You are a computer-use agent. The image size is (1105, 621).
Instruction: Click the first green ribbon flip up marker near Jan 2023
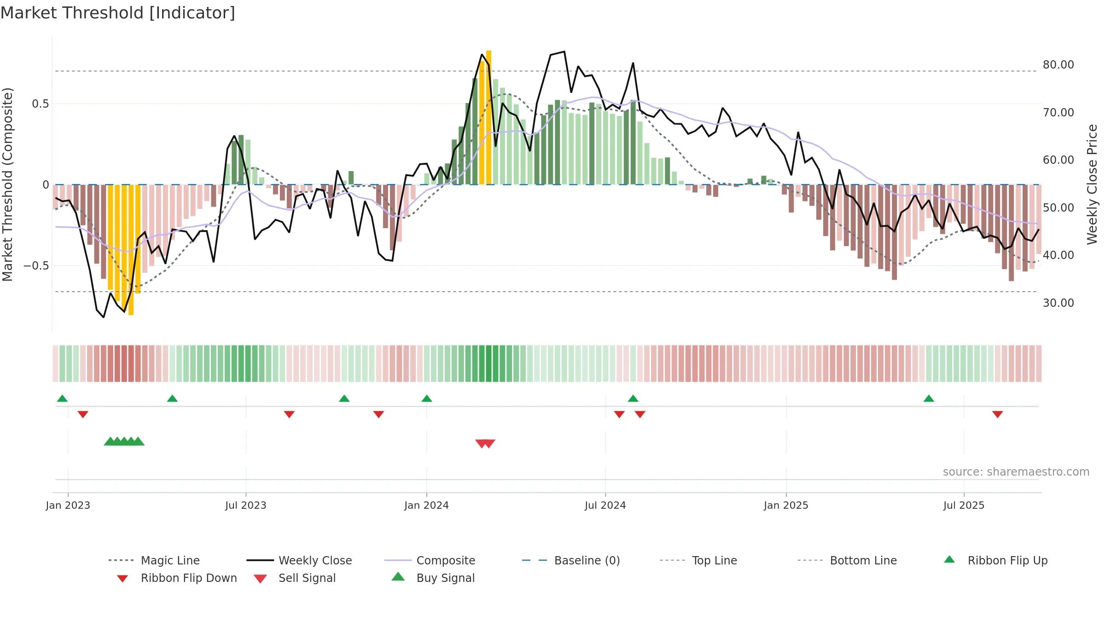[x=62, y=398]
